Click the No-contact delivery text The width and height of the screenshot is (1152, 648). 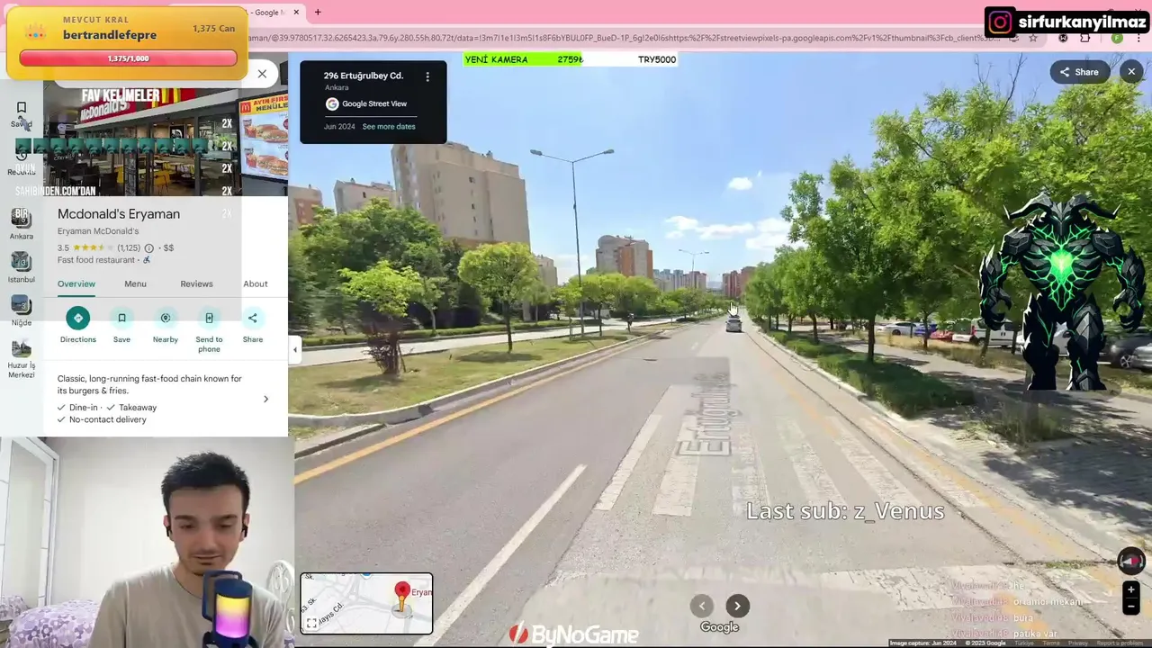pos(108,419)
